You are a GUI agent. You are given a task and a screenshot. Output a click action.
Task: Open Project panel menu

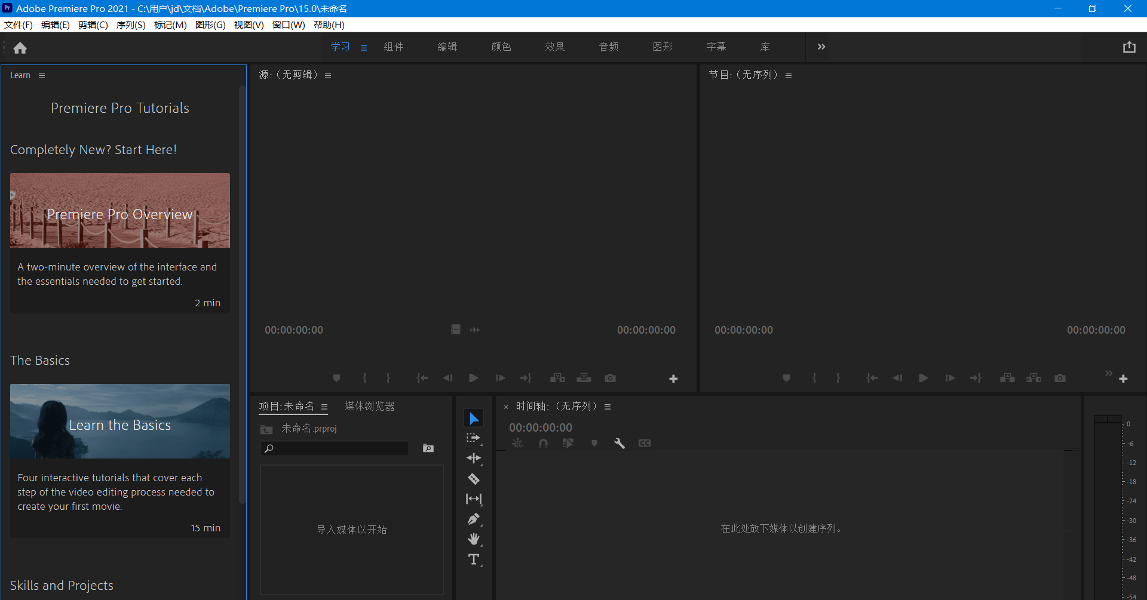(324, 407)
